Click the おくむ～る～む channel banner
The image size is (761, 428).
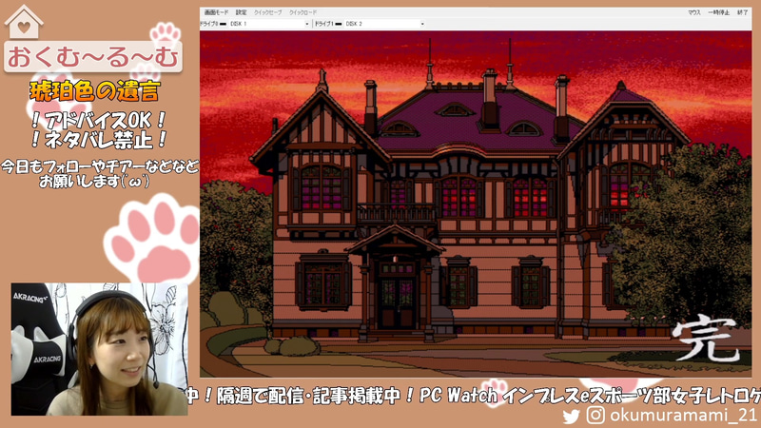point(93,57)
